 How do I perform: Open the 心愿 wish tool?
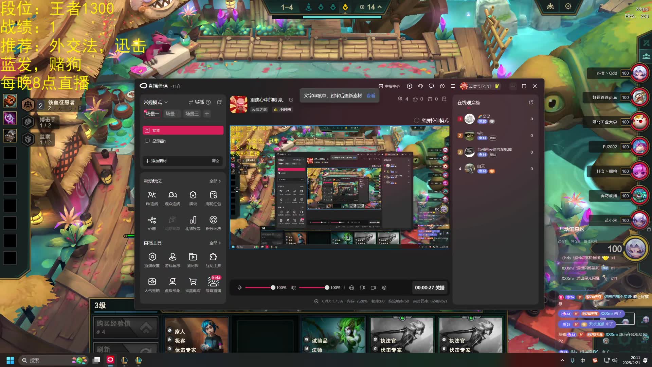pyautogui.click(x=152, y=223)
